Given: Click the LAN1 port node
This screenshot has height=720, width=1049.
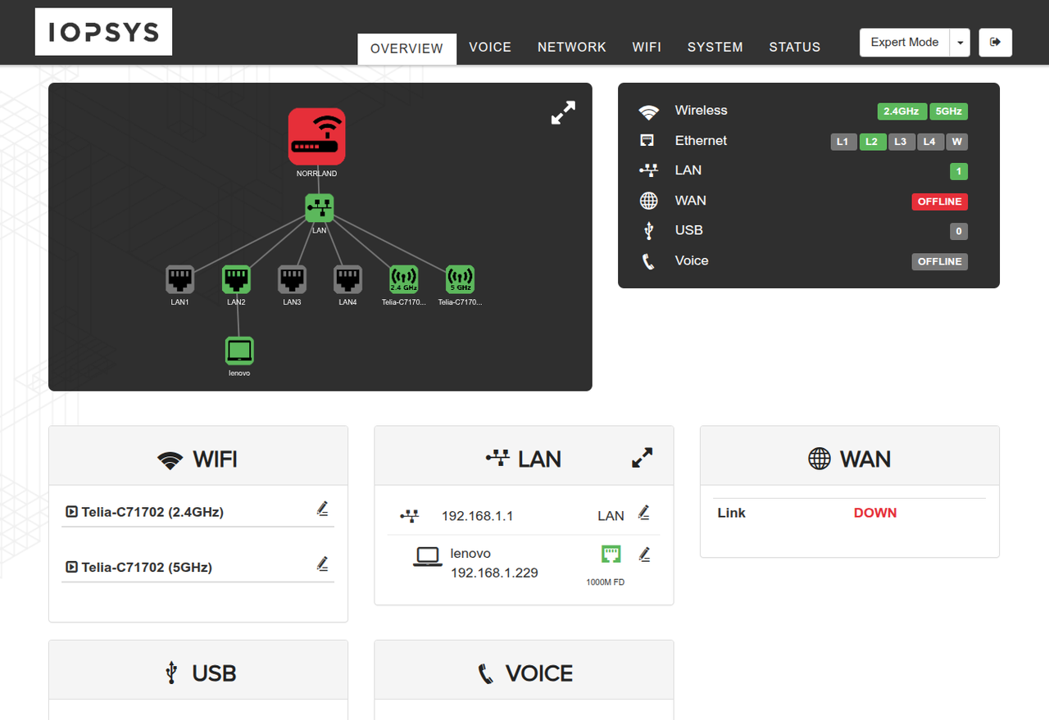Looking at the screenshot, I should tap(180, 279).
